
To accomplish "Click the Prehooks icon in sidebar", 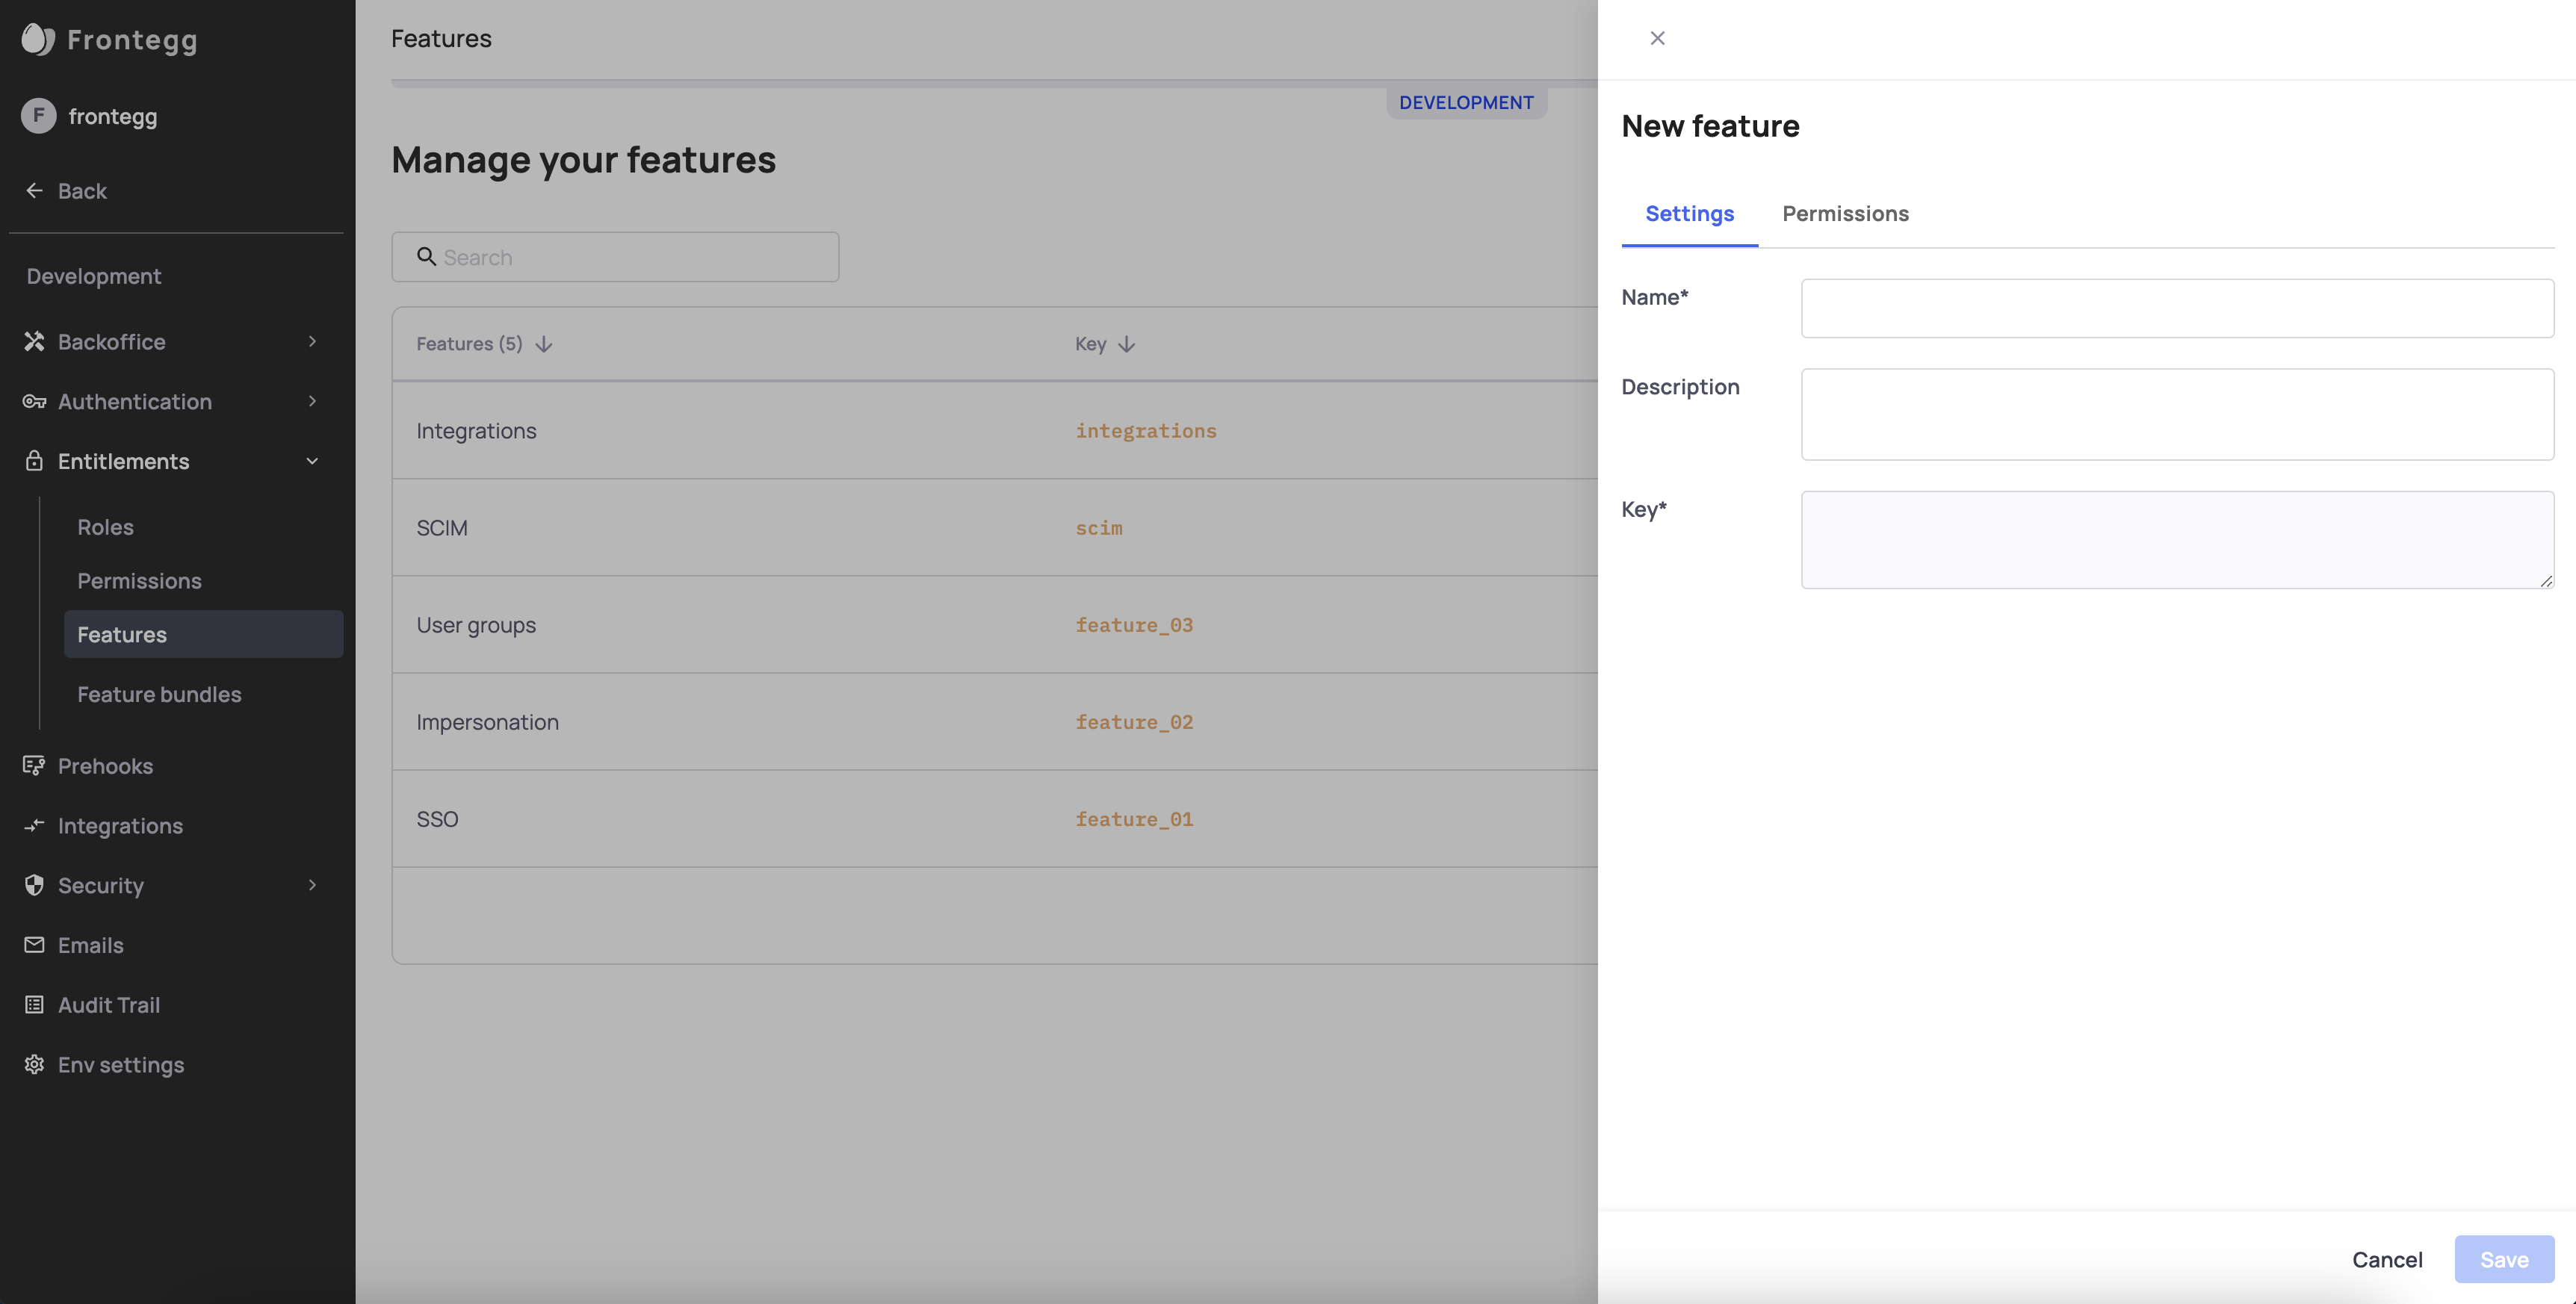I will (x=34, y=766).
